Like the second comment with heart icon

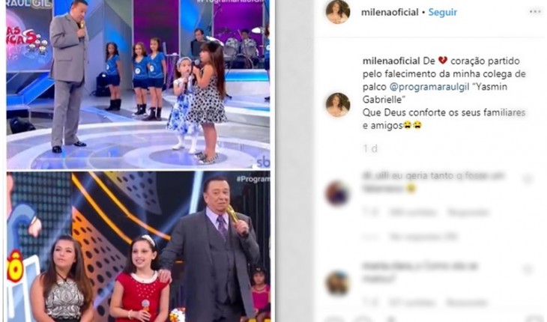pyautogui.click(x=527, y=269)
